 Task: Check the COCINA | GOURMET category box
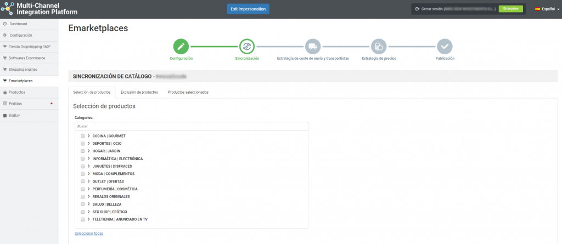click(x=82, y=136)
